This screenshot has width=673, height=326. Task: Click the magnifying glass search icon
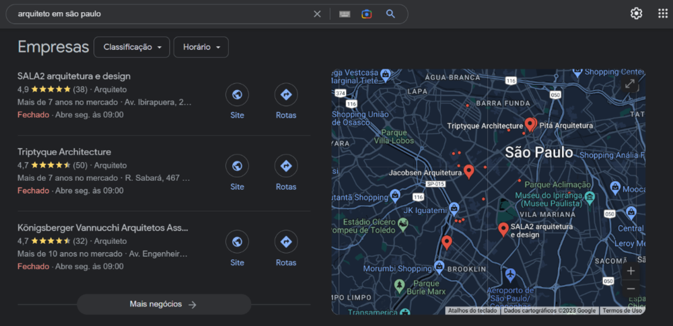tap(390, 14)
